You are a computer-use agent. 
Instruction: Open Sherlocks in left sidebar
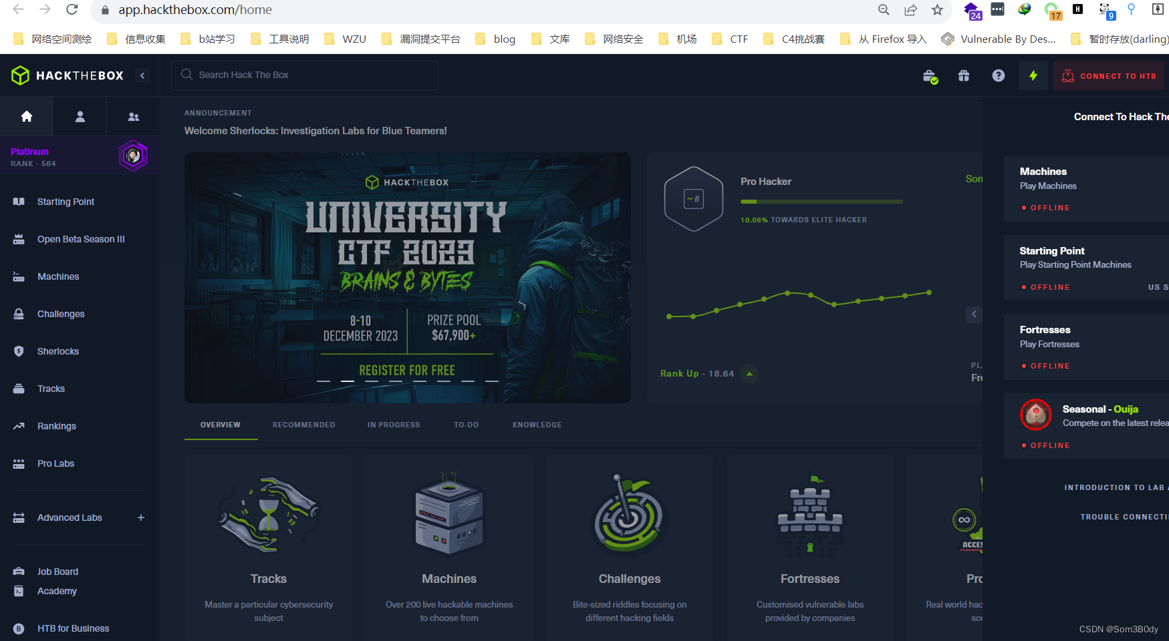(x=58, y=351)
